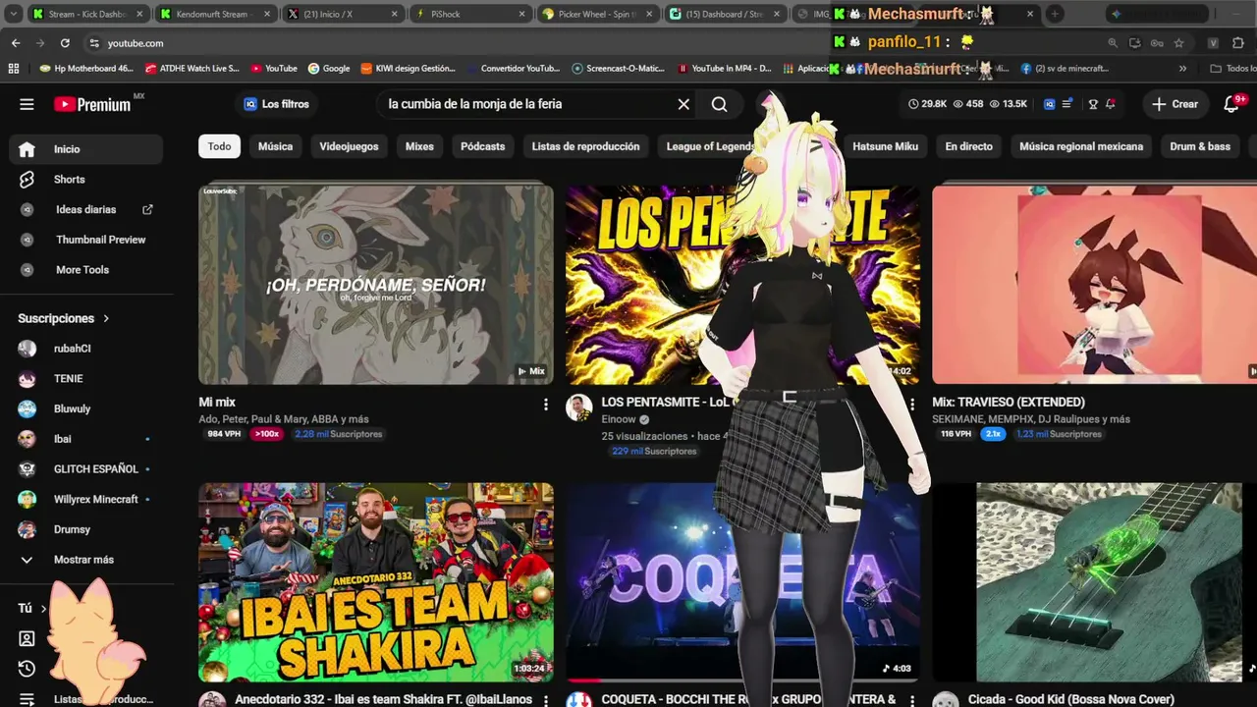Open Thumbnail Preview tool

pyautogui.click(x=85, y=240)
